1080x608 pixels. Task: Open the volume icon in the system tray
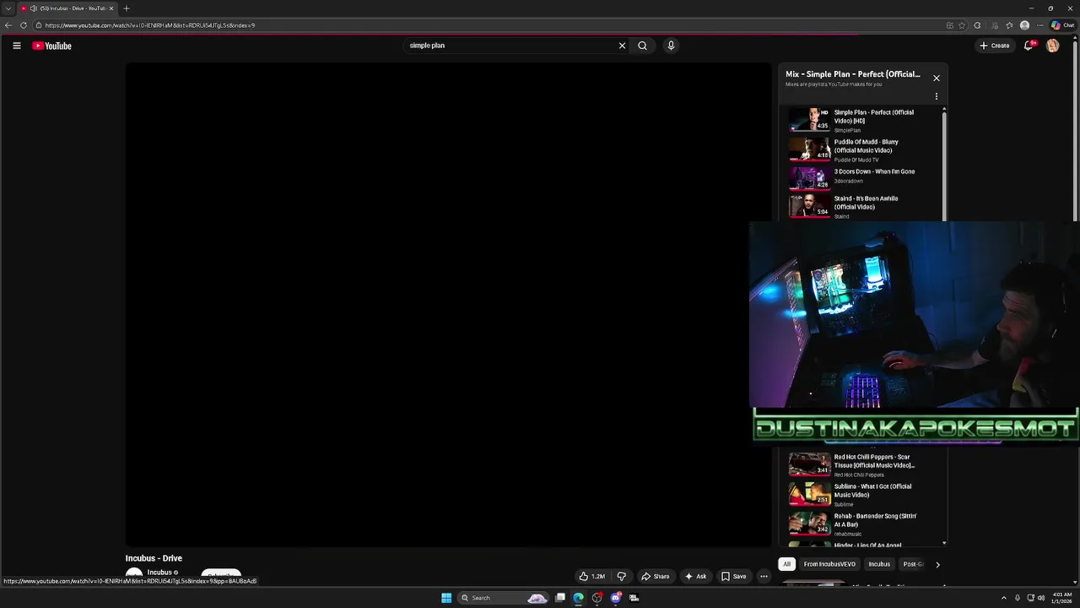(x=1041, y=598)
